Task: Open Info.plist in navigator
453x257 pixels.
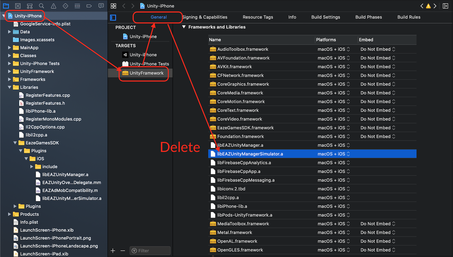Action: tap(25, 222)
